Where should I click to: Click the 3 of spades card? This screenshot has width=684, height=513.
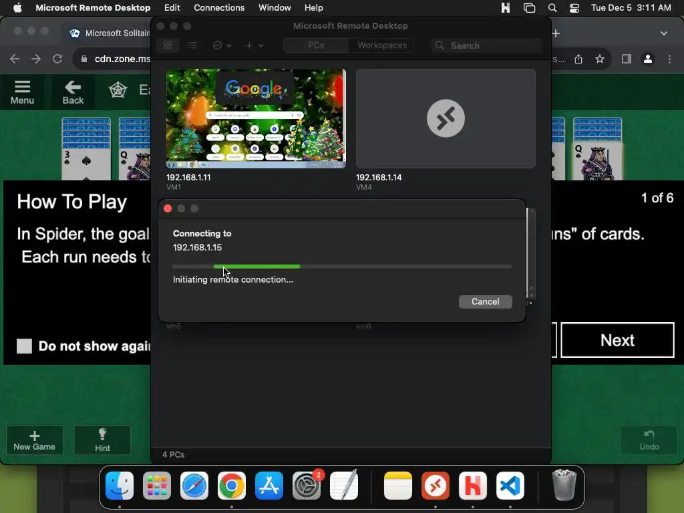pos(86,164)
